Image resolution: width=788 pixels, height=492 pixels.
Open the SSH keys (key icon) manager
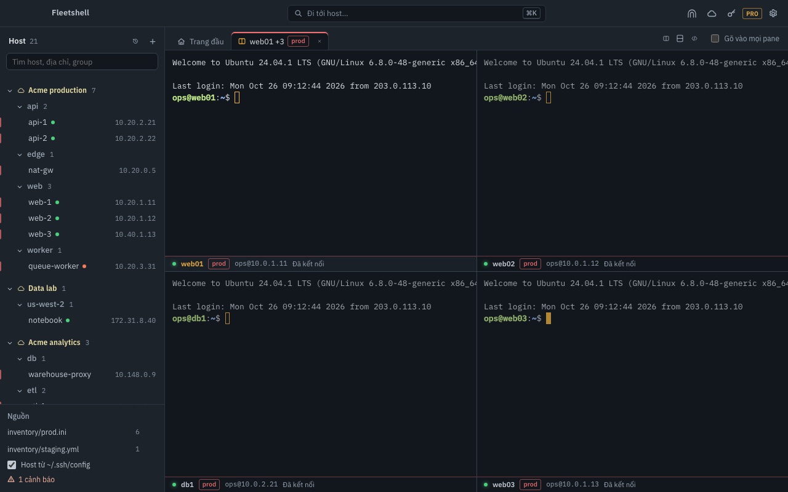pos(731,14)
